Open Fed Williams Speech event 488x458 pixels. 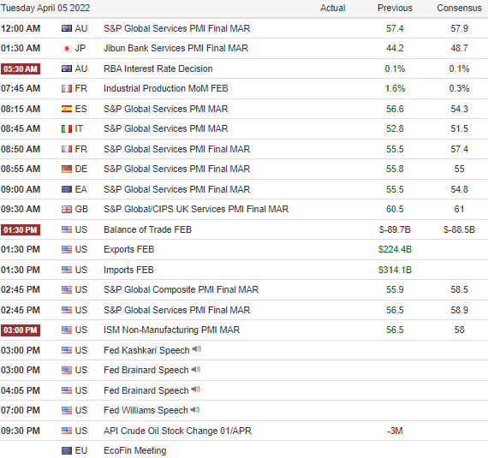(x=146, y=410)
